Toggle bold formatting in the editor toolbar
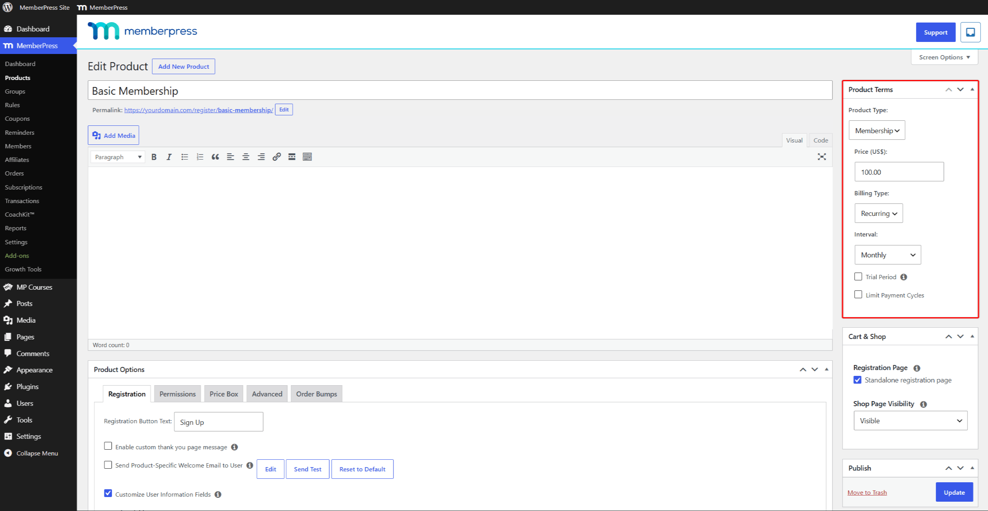This screenshot has width=988, height=511. coord(154,157)
